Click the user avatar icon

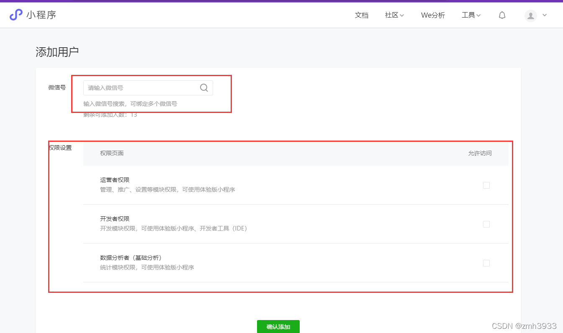pos(531,16)
